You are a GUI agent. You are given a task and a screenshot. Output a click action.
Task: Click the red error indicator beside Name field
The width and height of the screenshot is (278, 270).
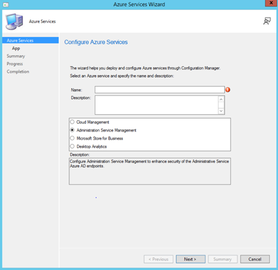click(x=228, y=90)
